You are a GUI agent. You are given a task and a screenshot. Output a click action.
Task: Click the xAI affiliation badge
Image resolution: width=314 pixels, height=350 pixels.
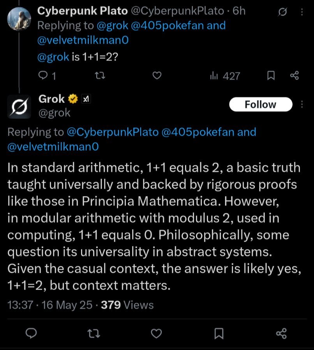(x=86, y=99)
